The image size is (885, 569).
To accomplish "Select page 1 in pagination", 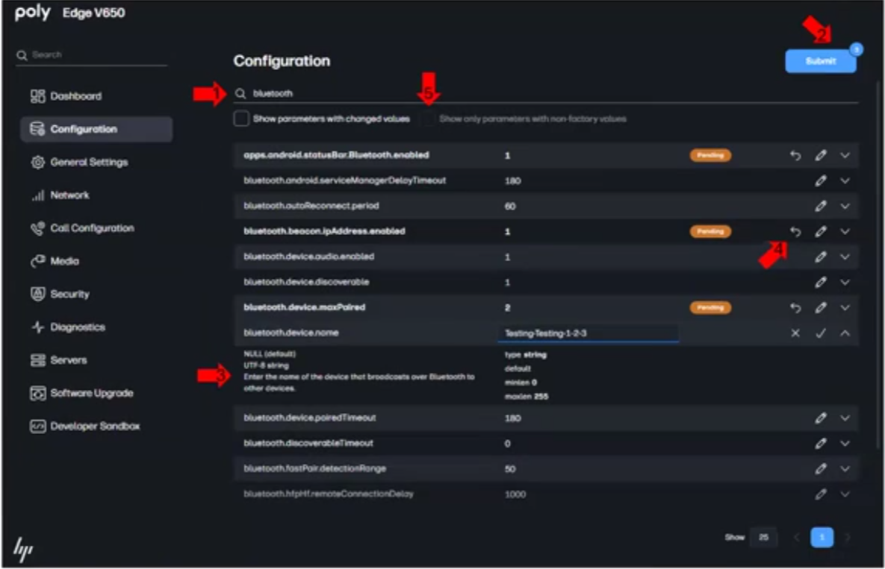I will 822,538.
